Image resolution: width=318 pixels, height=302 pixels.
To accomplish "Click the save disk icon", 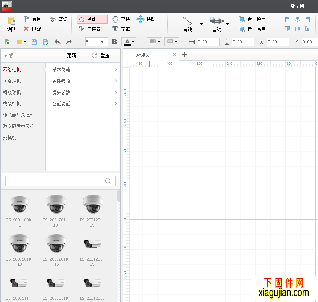I will click(34, 42).
